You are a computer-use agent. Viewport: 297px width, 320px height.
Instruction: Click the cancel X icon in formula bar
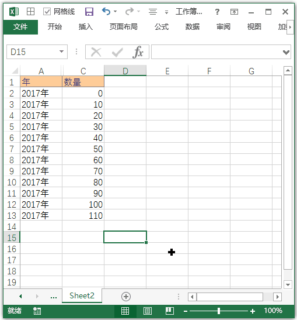coord(96,52)
